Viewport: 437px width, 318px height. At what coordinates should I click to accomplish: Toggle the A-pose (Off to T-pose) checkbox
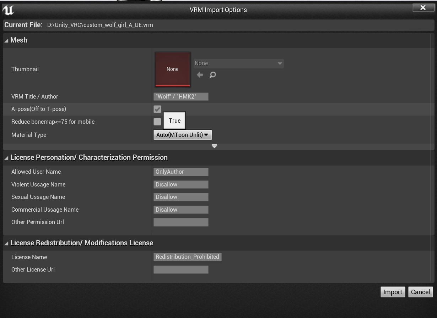tap(157, 109)
